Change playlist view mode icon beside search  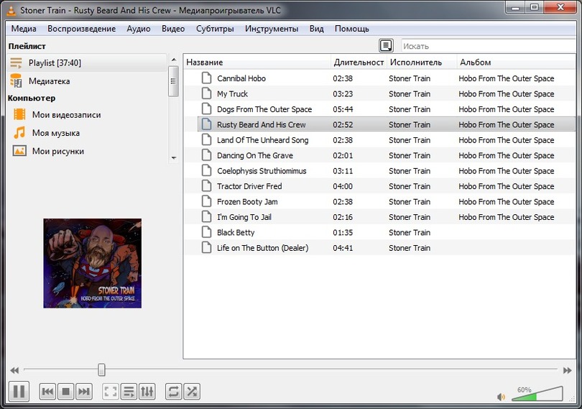coord(386,46)
